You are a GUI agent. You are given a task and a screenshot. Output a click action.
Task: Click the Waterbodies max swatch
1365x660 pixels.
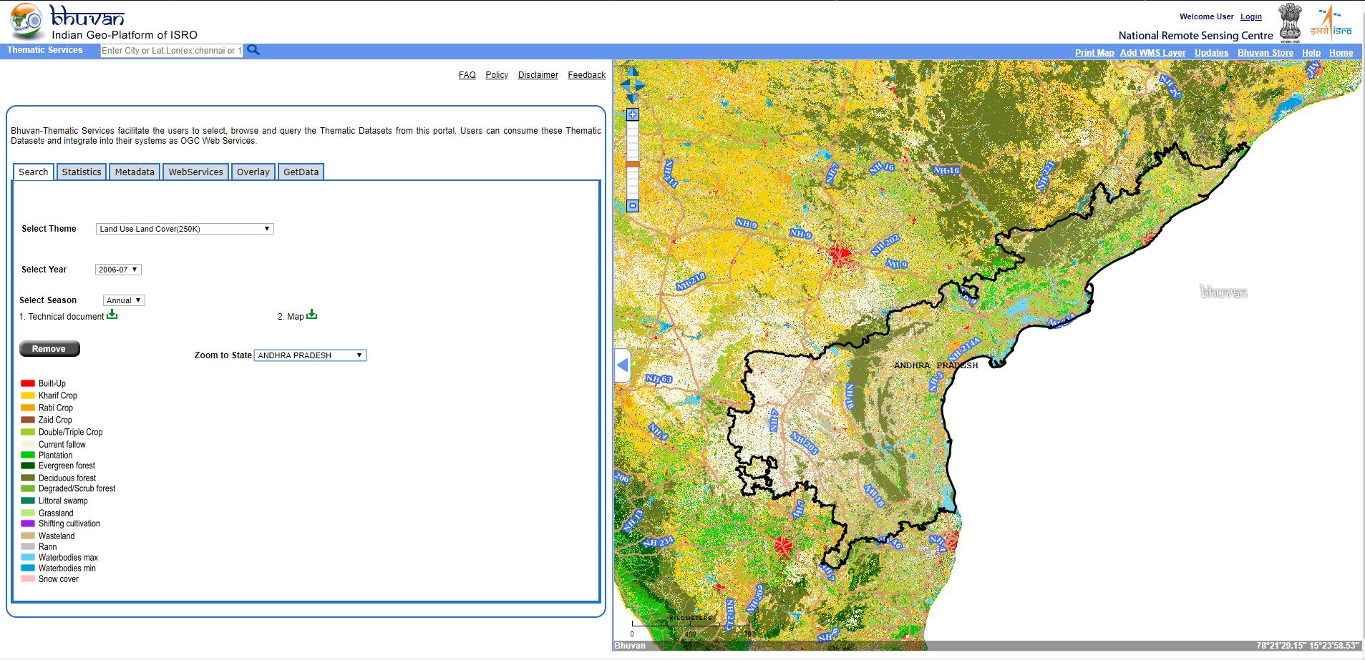coord(28,557)
